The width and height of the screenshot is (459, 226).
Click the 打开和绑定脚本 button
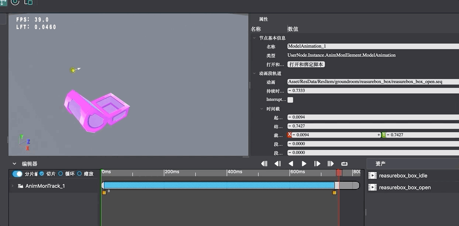click(306, 64)
